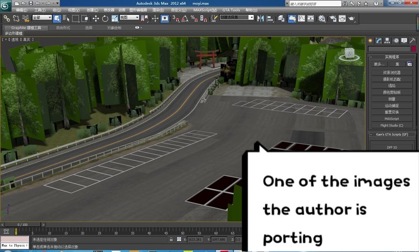Open the Material Editor icon
419x252 pixels.
322,18
